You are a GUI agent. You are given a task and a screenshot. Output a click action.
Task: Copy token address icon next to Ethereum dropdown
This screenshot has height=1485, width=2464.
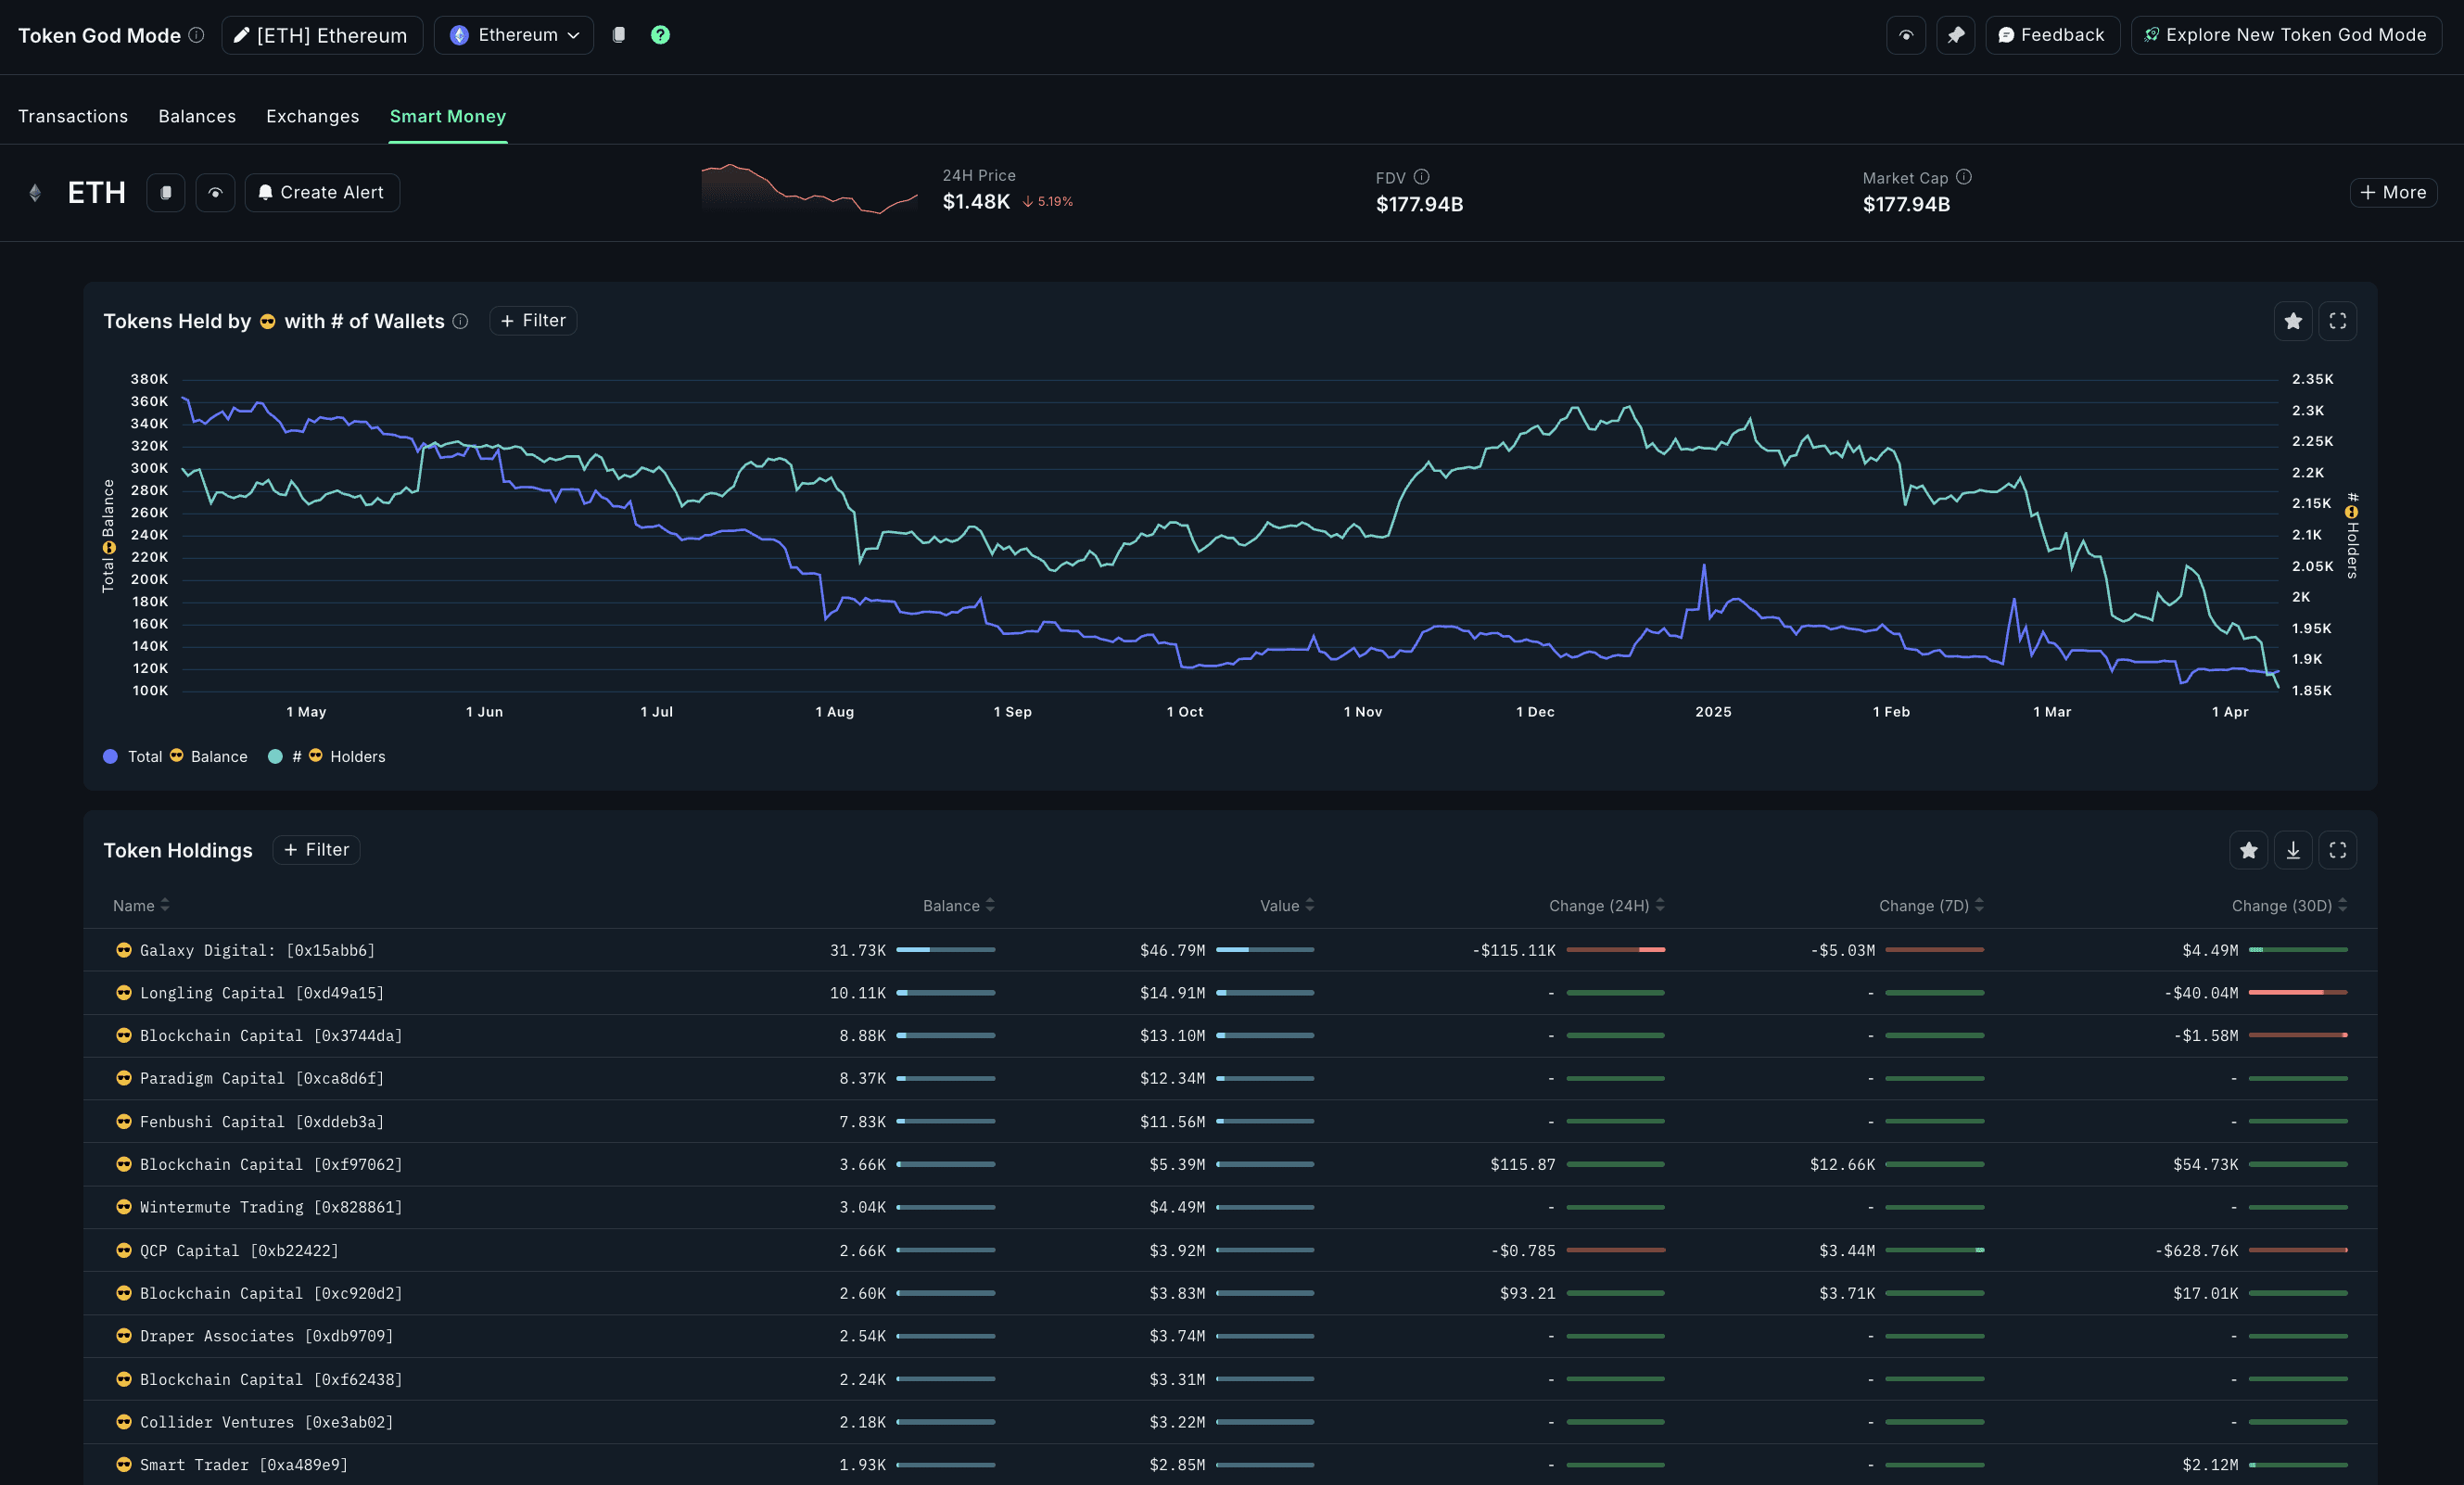coord(619,35)
